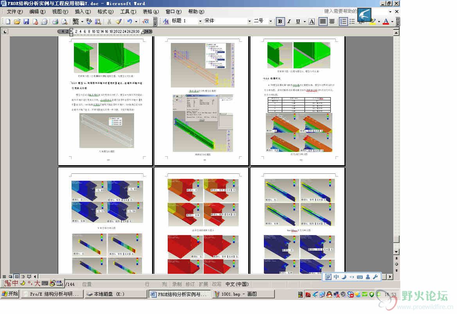The image size is (457, 314).
Task: Open the 帮助(H) menu
Action: pyautogui.click(x=196, y=12)
